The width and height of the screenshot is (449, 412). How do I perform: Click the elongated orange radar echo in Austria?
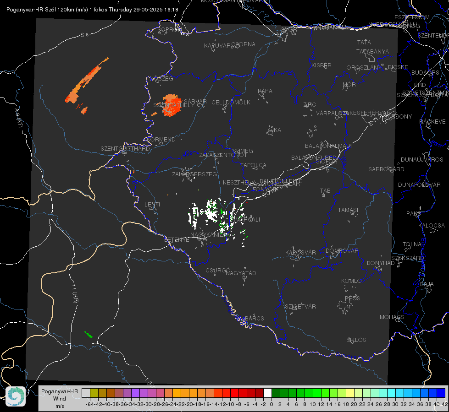click(x=86, y=81)
